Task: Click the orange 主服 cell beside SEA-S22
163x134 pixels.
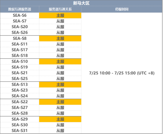Action: pyautogui.click(x=60, y=102)
